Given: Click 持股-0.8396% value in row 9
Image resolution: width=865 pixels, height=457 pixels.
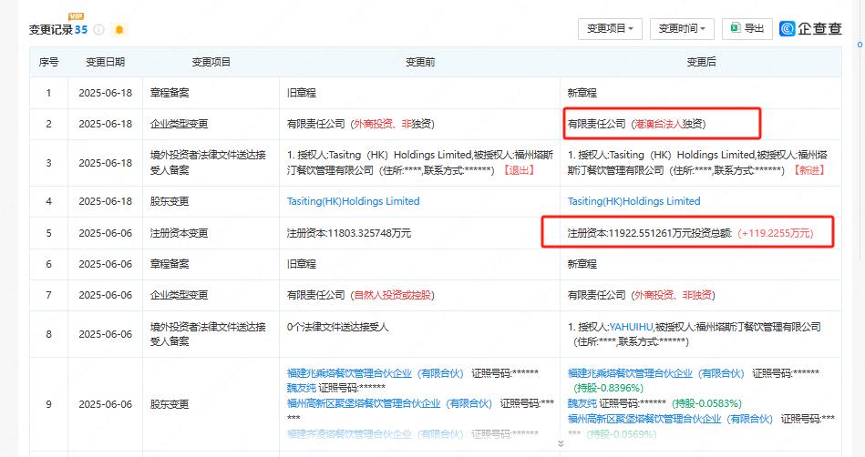Looking at the screenshot, I should pyautogui.click(x=609, y=388).
